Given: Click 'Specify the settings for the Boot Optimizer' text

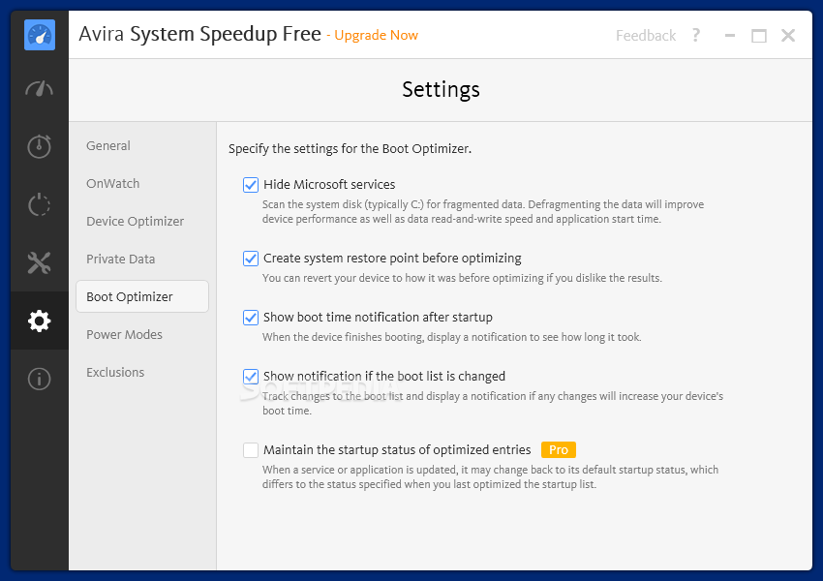Looking at the screenshot, I should pos(351,148).
